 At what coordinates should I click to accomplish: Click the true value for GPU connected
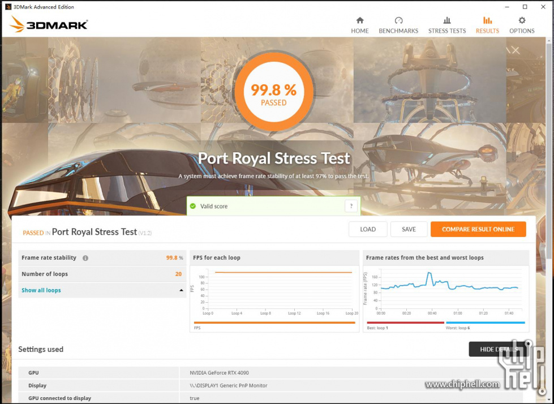(x=194, y=398)
